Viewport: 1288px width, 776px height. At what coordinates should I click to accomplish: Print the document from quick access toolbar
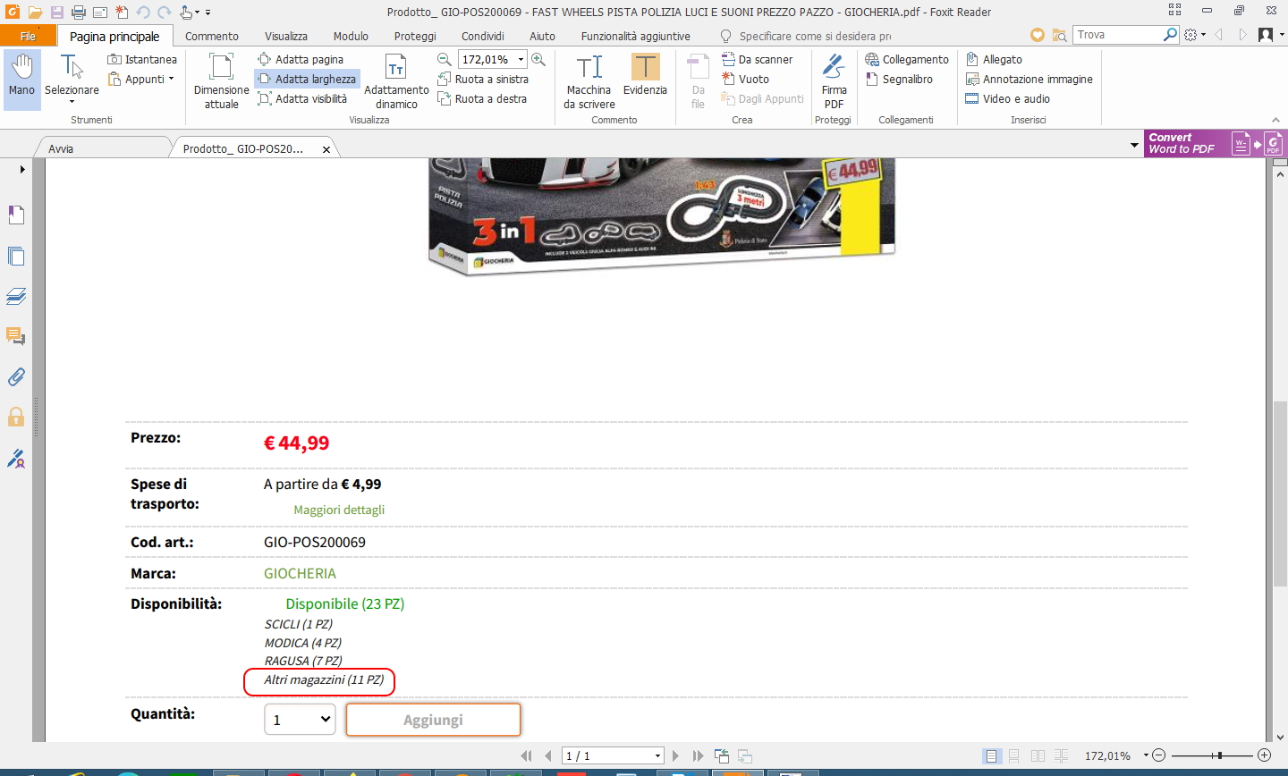click(79, 13)
